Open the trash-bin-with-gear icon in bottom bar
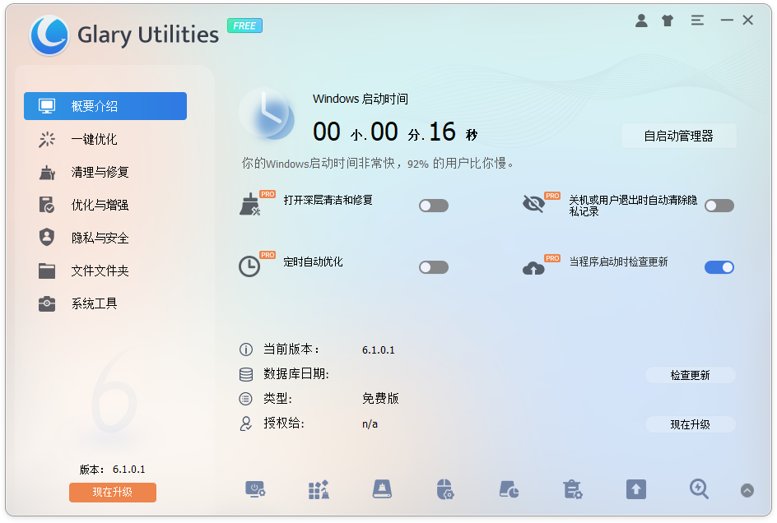 [x=573, y=489]
